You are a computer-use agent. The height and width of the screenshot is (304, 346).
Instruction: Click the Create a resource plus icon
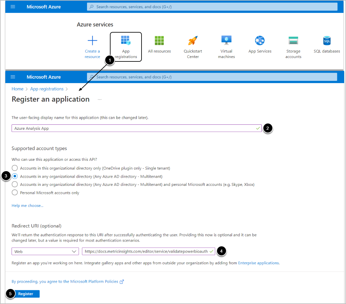click(x=92, y=40)
